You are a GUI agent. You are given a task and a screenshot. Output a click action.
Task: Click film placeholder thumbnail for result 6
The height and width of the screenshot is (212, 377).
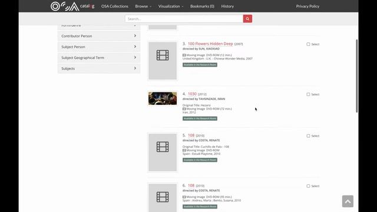click(x=163, y=198)
